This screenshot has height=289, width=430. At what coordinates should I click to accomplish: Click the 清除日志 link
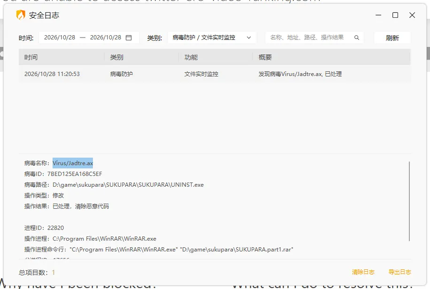pyautogui.click(x=363, y=272)
